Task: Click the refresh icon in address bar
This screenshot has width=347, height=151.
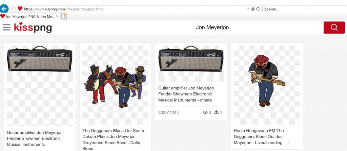Action: click(x=258, y=9)
